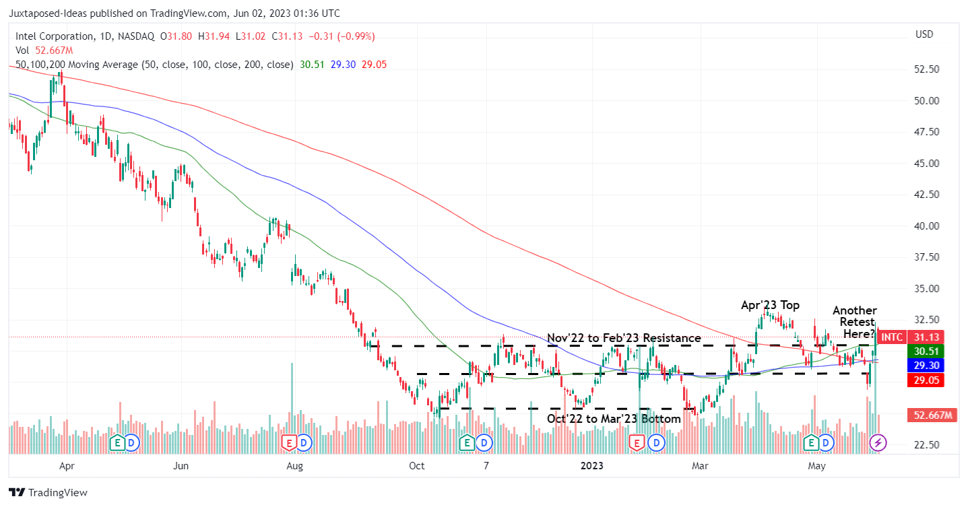Click the green earnings E marker between Oct and 7 labels
The height and width of the screenshot is (507, 968).
pos(466,442)
